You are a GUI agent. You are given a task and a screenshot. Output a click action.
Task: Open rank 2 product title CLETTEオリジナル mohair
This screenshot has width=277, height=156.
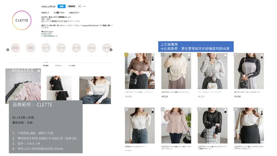175,92
